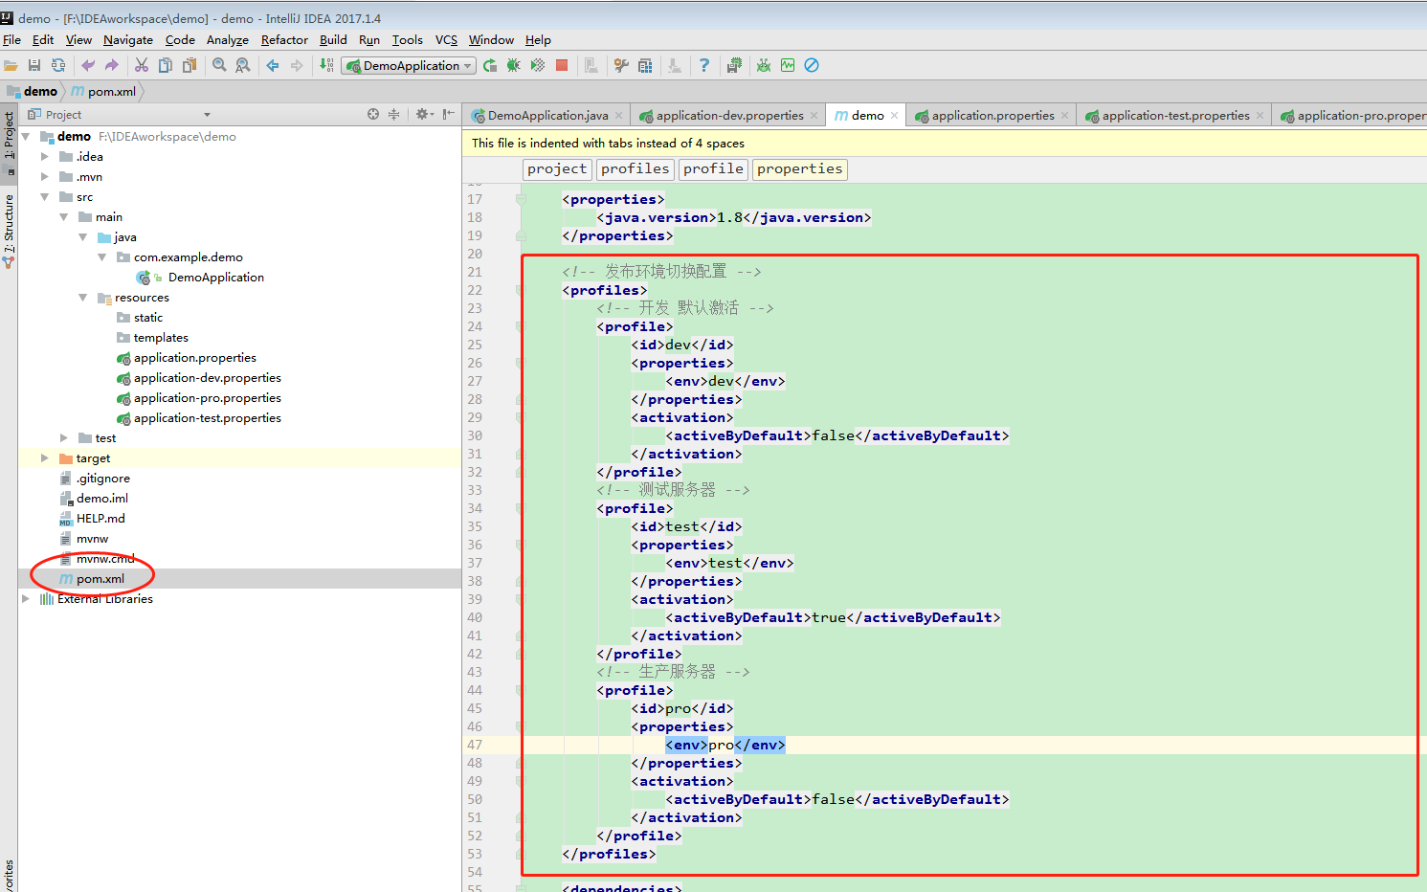Open Settings via the wrench icon
The height and width of the screenshot is (892, 1427).
click(x=621, y=65)
